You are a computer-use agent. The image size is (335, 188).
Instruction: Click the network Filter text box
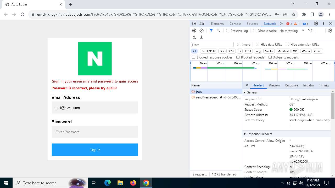[x=212, y=45]
